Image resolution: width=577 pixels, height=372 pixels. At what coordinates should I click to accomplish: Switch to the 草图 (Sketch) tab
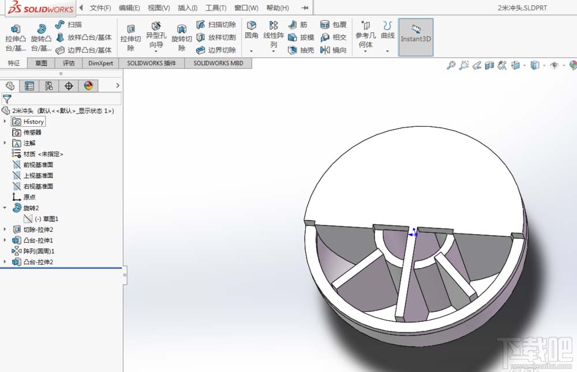[40, 63]
